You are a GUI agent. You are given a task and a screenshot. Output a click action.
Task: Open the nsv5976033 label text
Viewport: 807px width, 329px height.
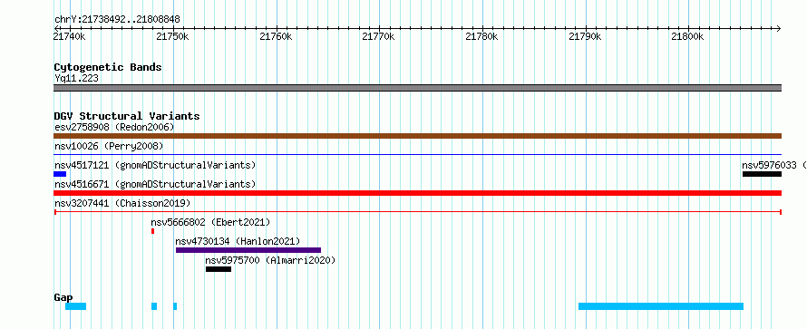[x=773, y=165]
